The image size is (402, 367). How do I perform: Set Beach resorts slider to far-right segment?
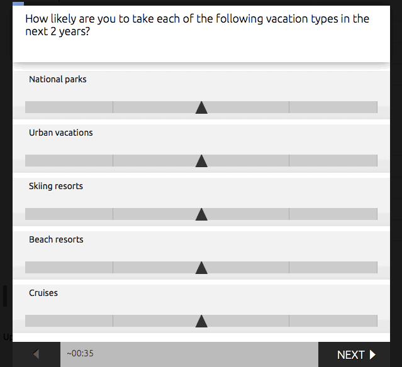pyautogui.click(x=333, y=267)
